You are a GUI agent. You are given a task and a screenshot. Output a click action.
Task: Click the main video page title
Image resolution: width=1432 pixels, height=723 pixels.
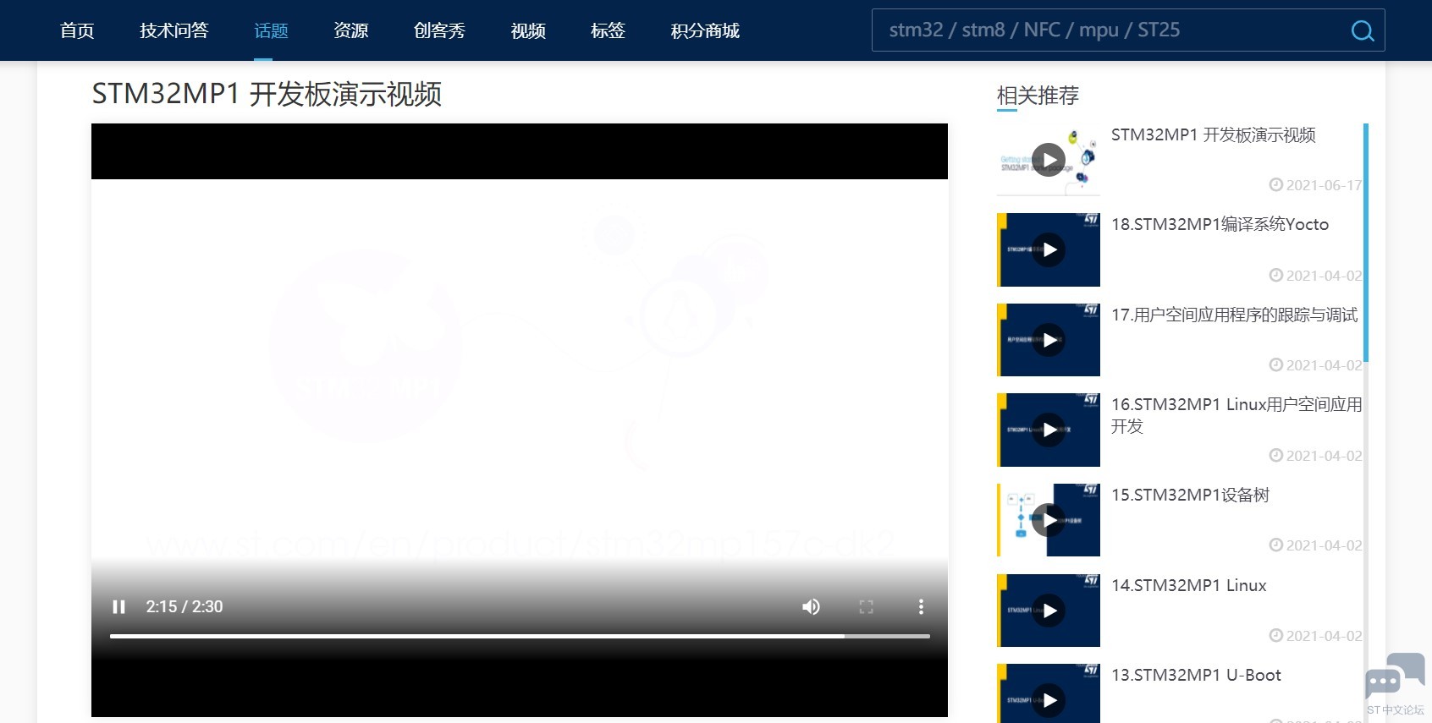coord(267,94)
